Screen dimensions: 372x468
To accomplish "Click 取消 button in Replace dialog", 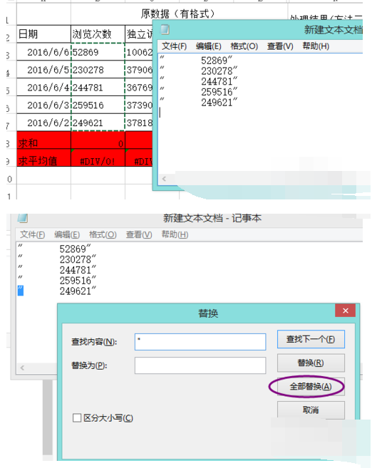I will pos(311,410).
